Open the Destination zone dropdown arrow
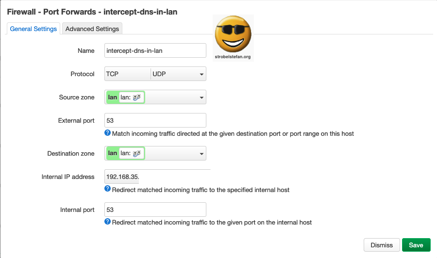437x258 pixels. coord(201,154)
